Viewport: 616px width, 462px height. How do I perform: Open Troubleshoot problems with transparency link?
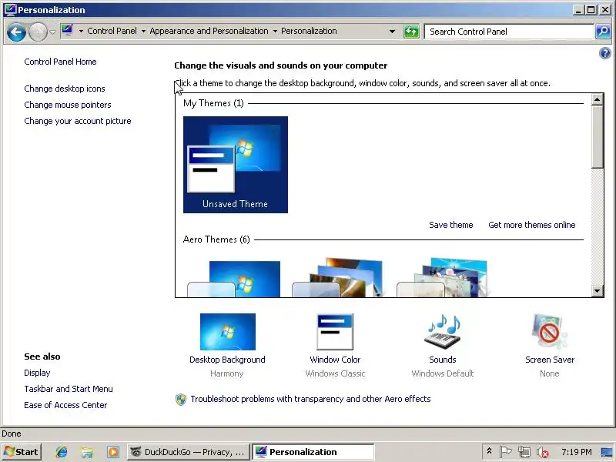coord(310,399)
